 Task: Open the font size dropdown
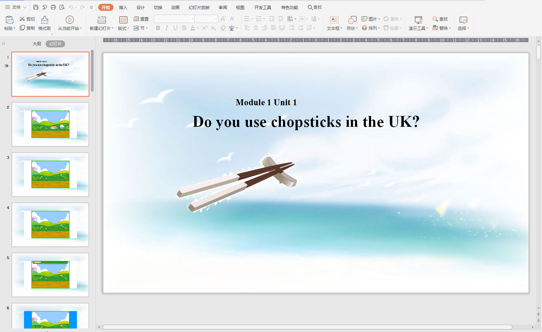coord(216,19)
